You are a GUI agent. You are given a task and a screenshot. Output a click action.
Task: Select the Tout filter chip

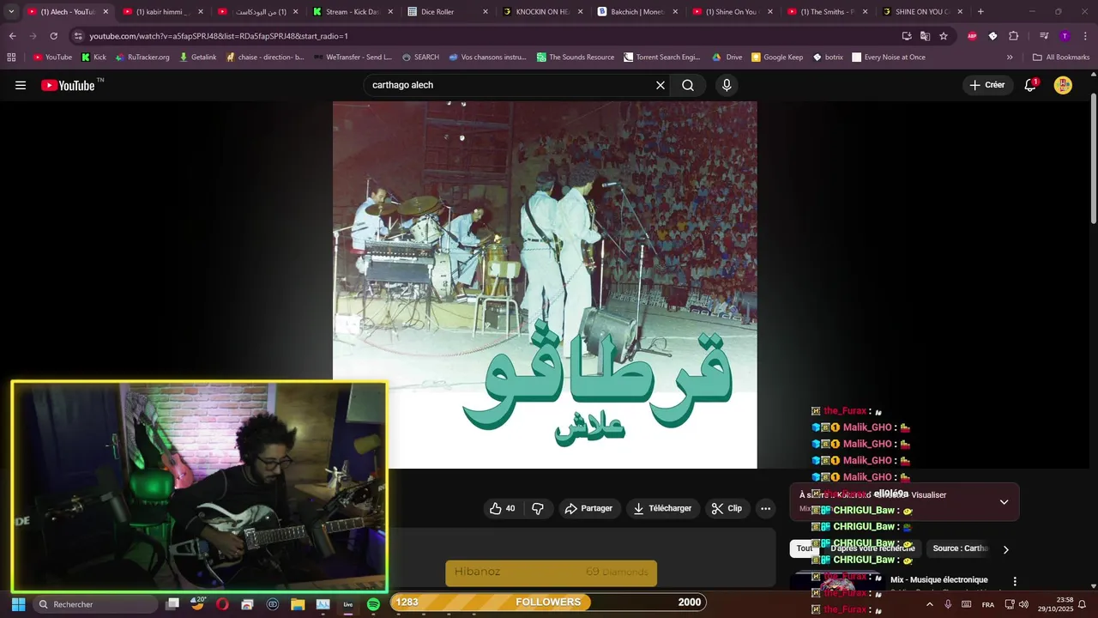pos(804,548)
